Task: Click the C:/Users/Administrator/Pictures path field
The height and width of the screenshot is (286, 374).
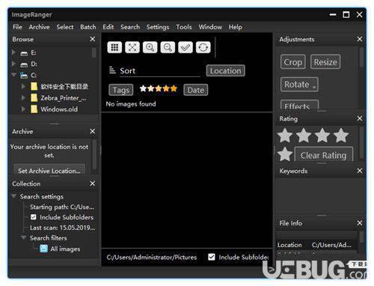Action: coord(152,257)
